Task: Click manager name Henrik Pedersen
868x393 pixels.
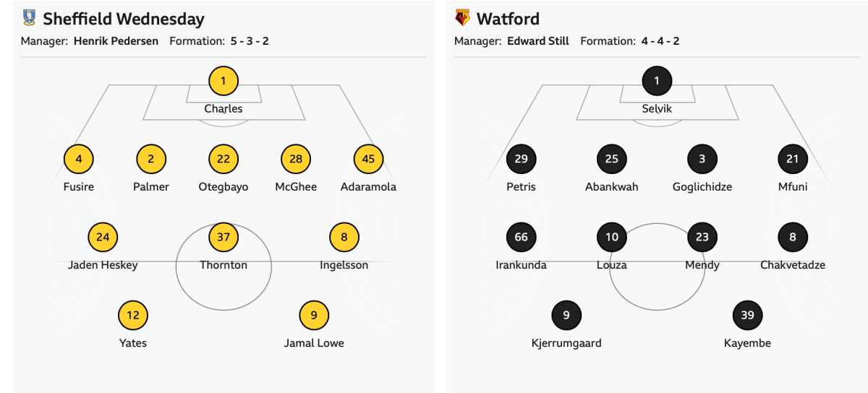Action: coord(116,41)
